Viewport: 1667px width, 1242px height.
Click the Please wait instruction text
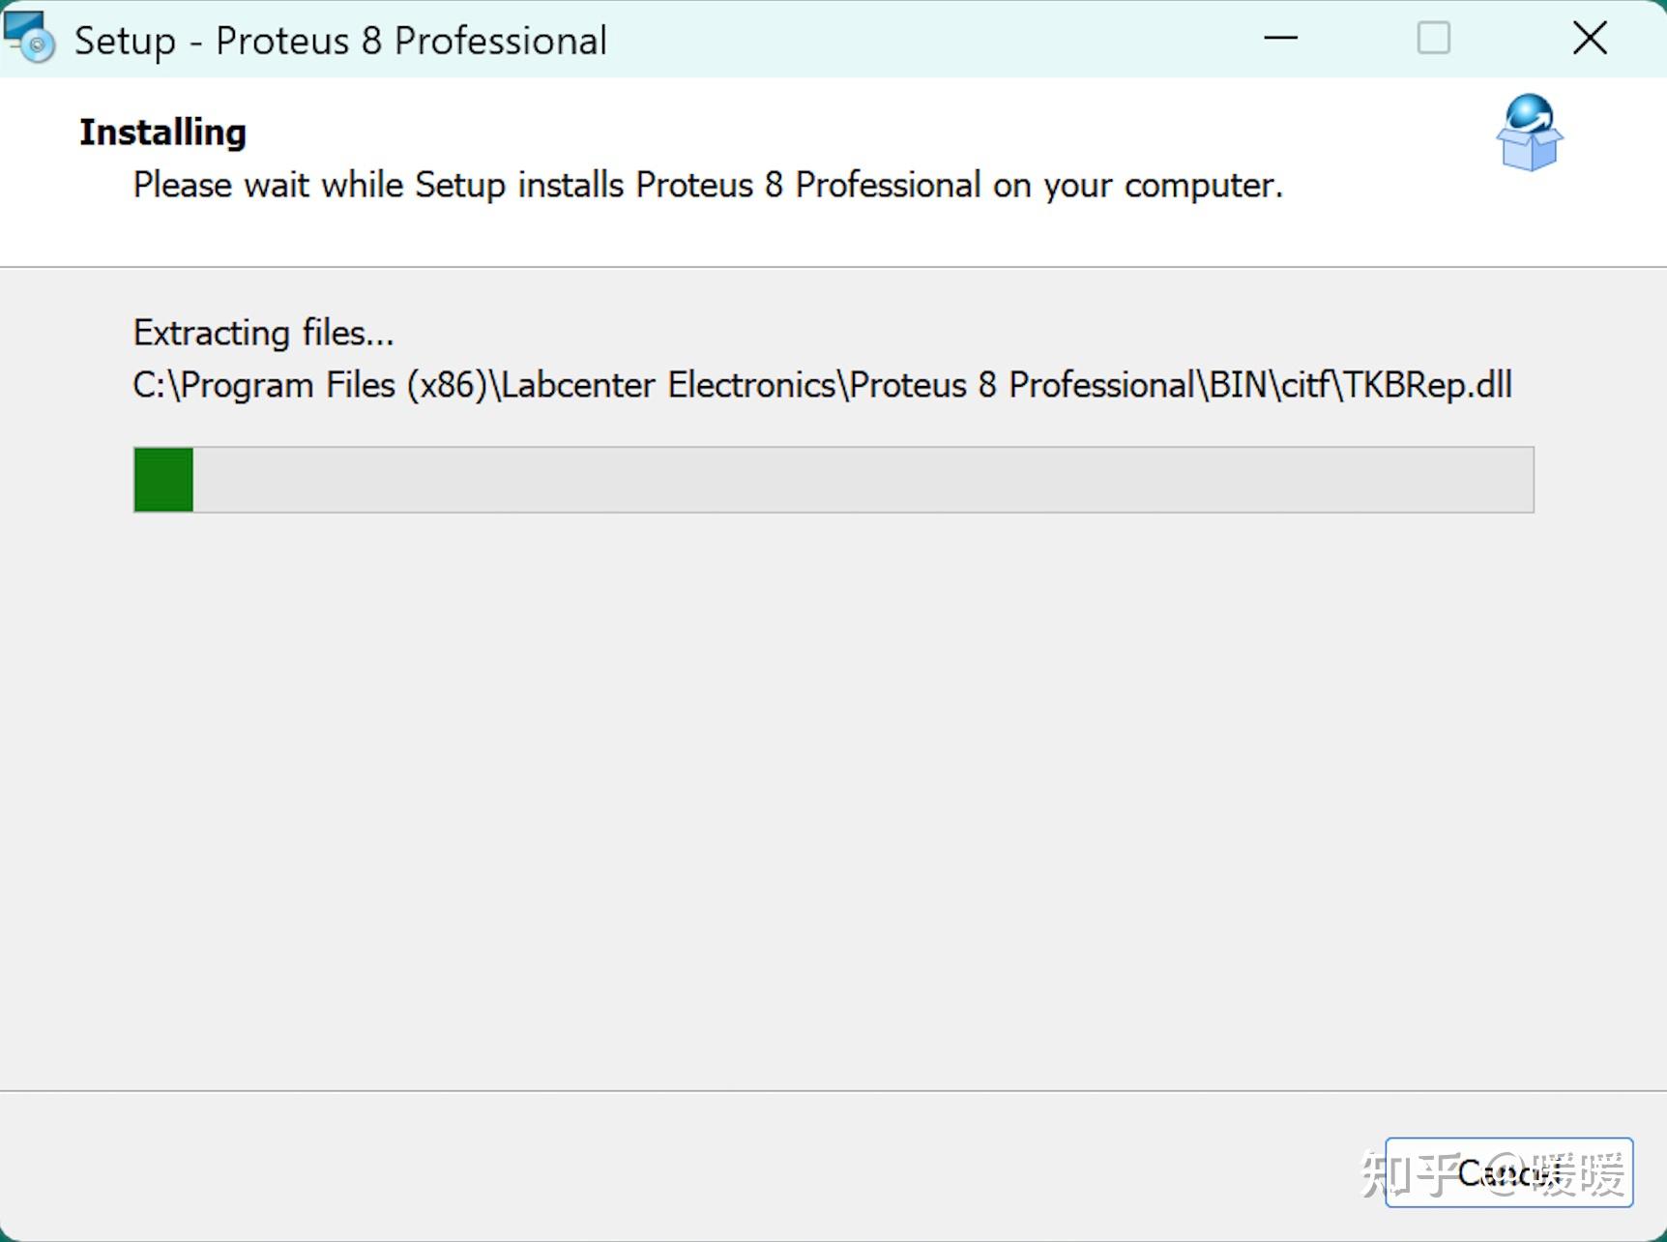(707, 185)
